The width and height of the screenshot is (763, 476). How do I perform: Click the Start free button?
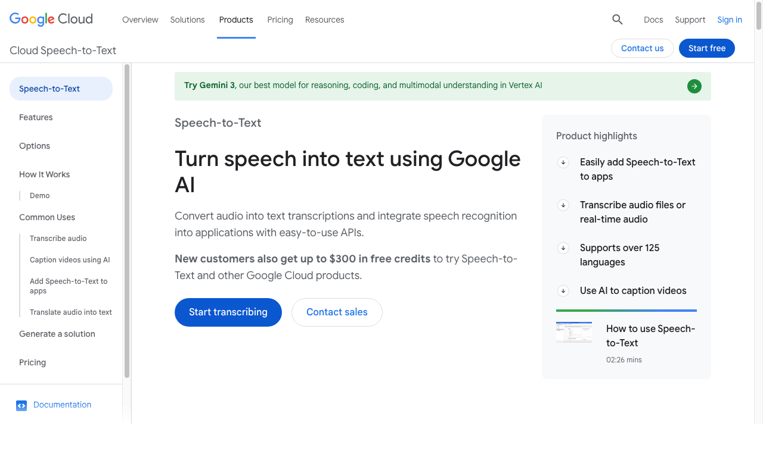coord(707,48)
